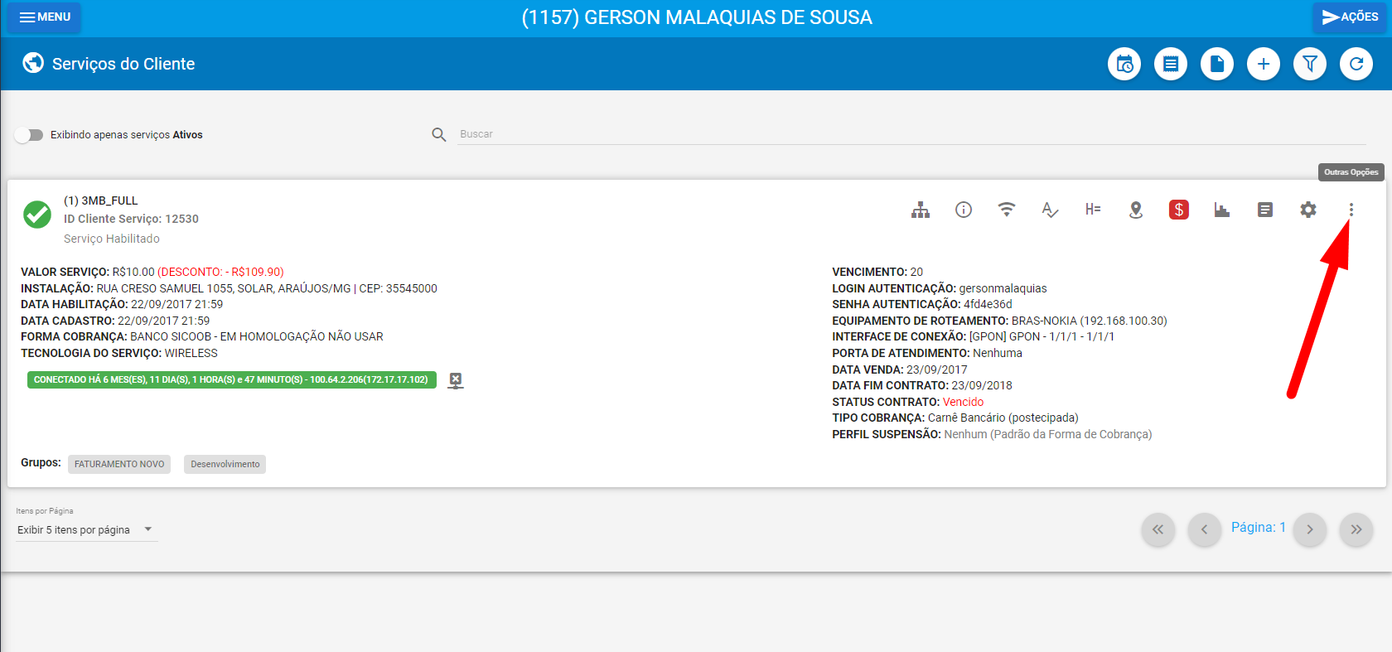Click the (1) 3MB_FULL service title
This screenshot has height=652, width=1392.
(x=101, y=200)
